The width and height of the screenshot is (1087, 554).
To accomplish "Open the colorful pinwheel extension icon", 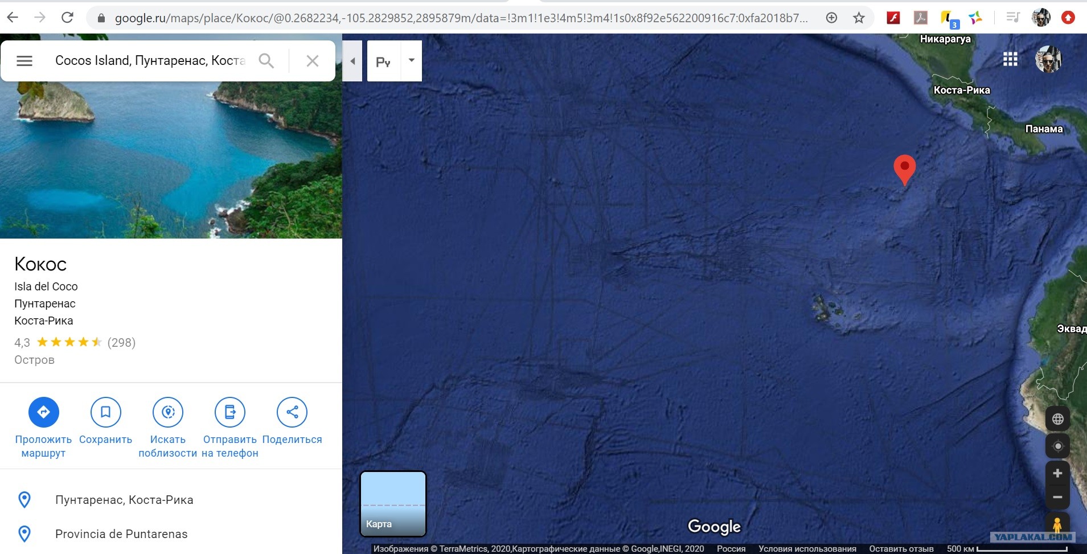I will [976, 18].
